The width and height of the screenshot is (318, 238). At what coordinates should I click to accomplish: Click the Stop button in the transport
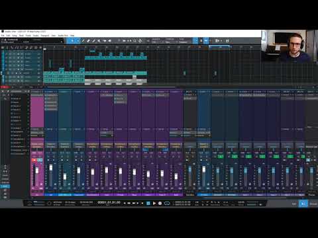pyautogui.click(x=148, y=203)
